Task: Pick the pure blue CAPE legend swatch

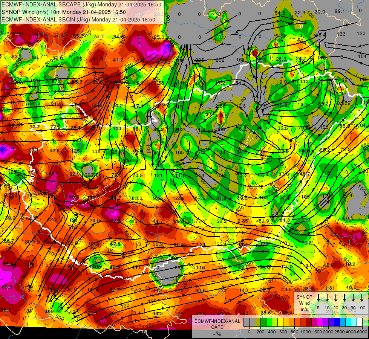Action: [337, 322]
